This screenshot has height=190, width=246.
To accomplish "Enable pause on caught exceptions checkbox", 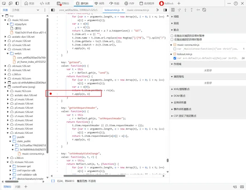I will [172, 39].
